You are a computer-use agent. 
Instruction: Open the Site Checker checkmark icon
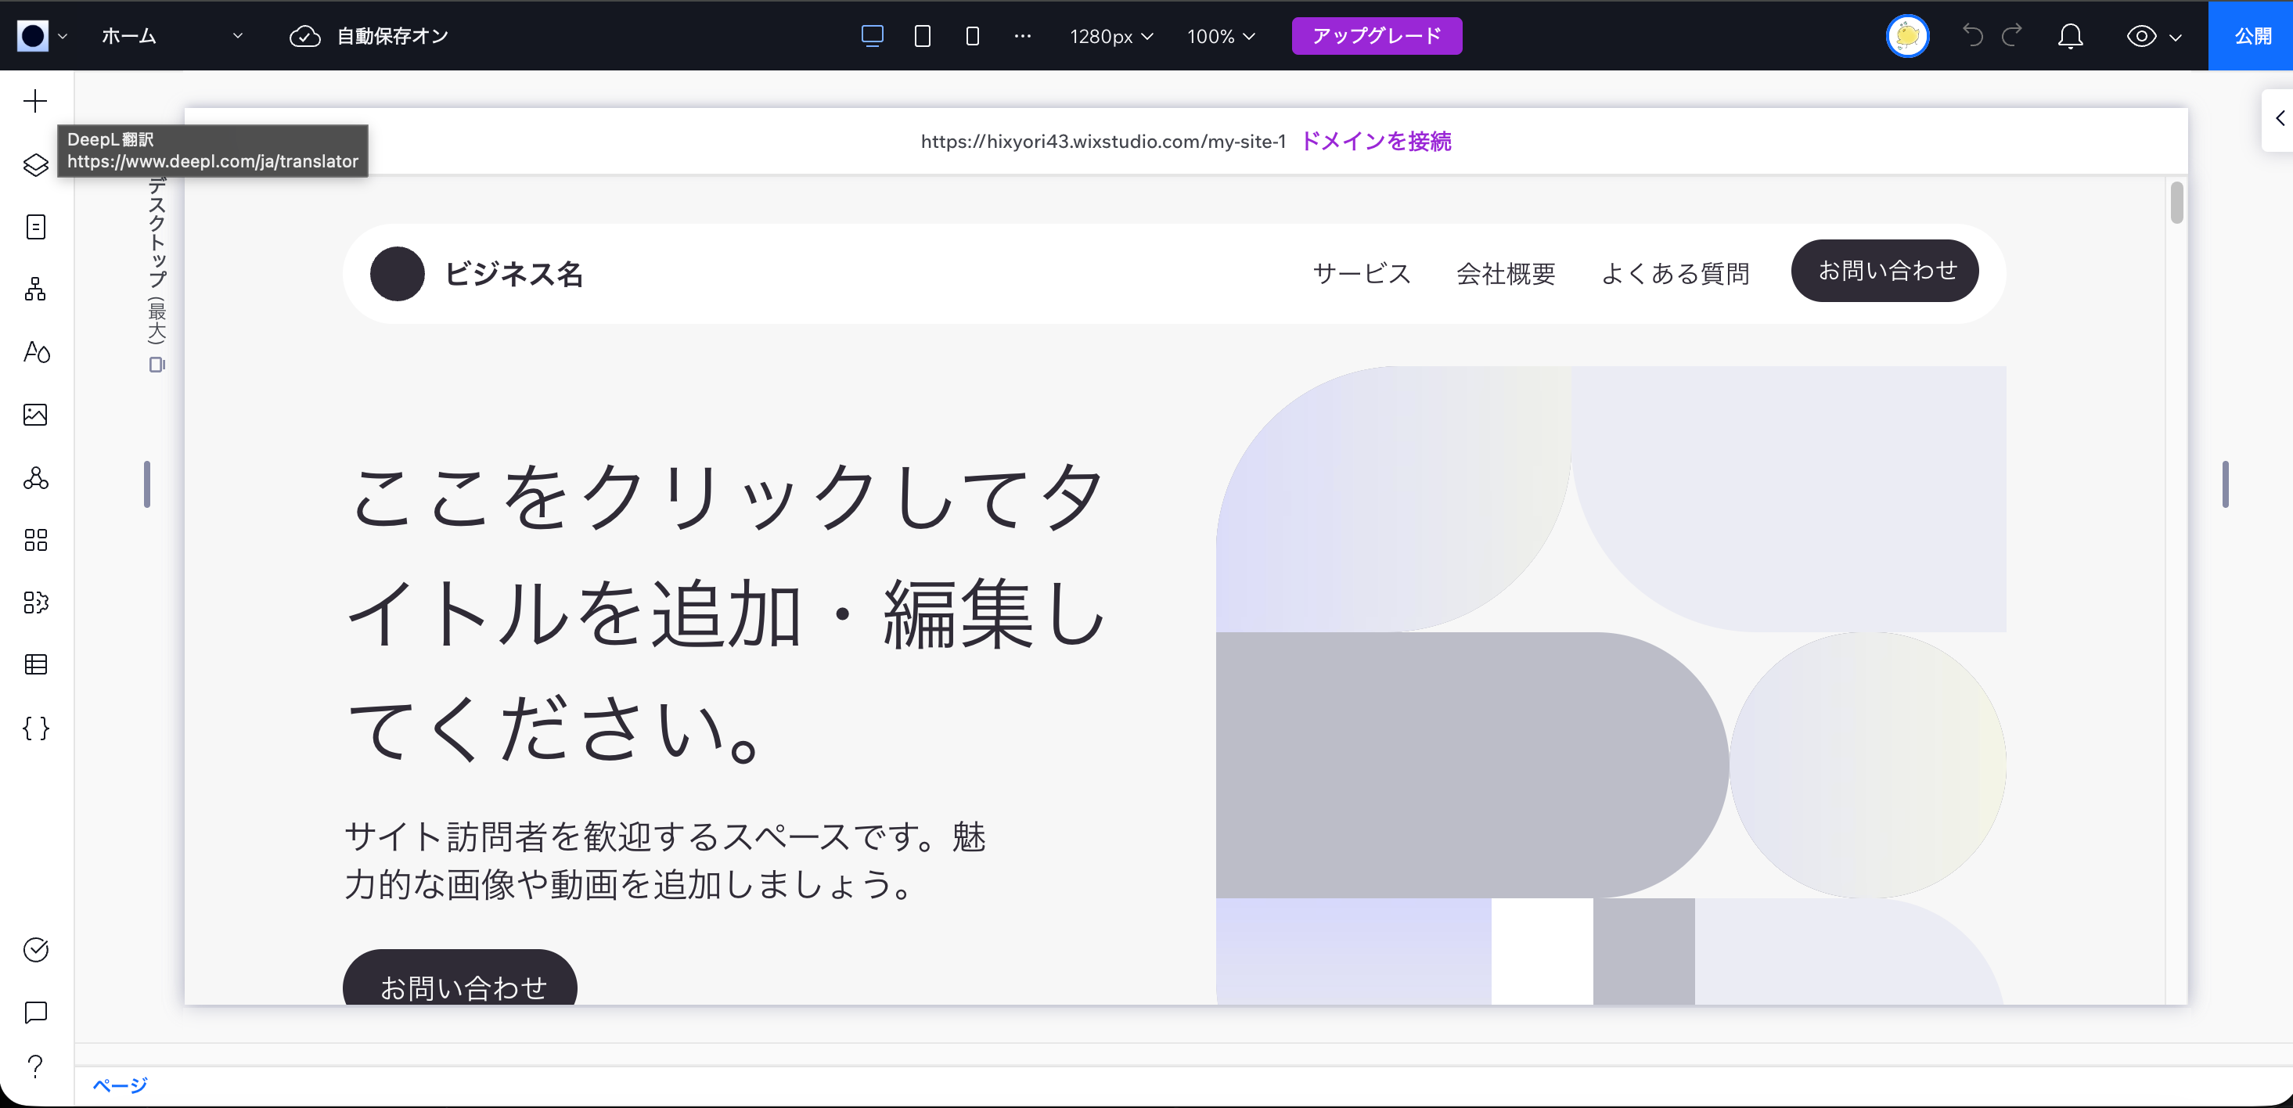(x=35, y=950)
